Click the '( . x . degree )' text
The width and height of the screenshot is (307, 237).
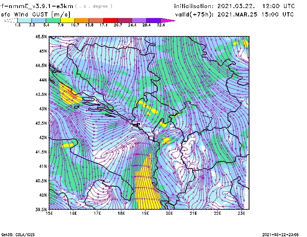click(x=94, y=6)
